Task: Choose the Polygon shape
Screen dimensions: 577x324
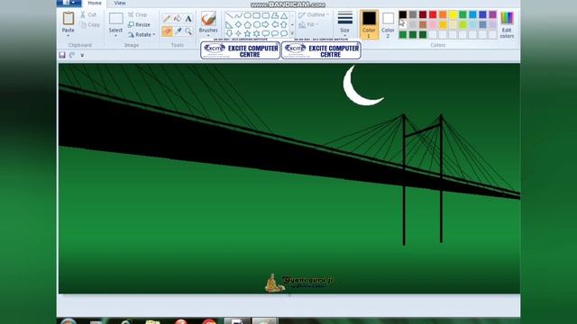Action: (x=275, y=16)
